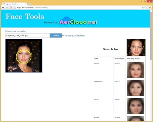Reload the page with the refresh icon
This screenshot has width=153, height=122.
pyautogui.click(x=11, y=8)
